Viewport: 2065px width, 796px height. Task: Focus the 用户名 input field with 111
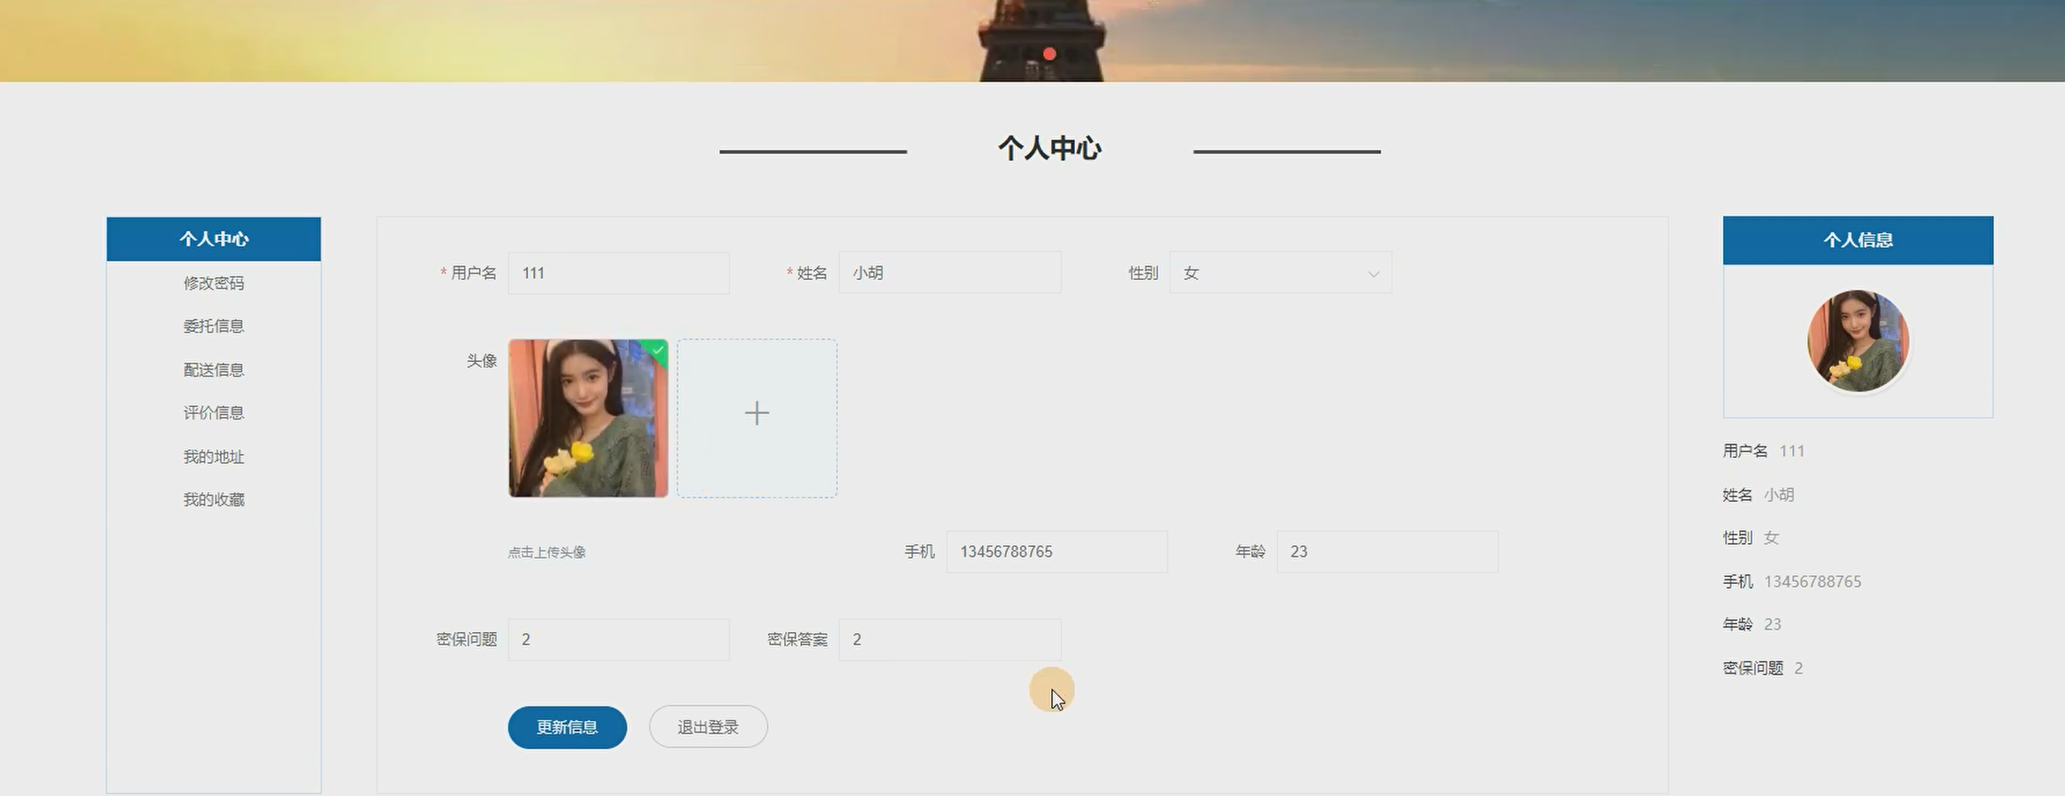coord(619,273)
